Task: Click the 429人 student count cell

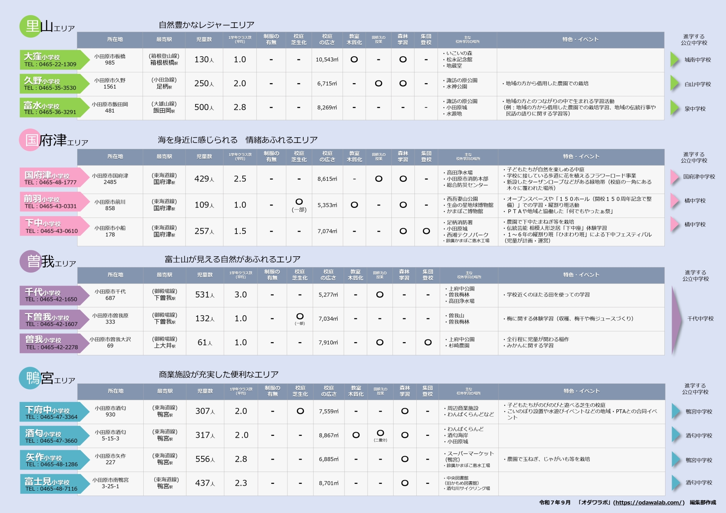Action: point(204,179)
